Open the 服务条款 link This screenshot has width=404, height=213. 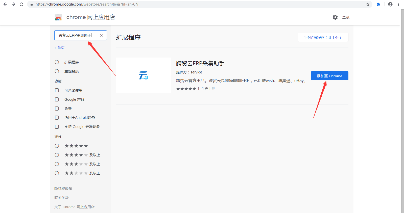[61, 198]
